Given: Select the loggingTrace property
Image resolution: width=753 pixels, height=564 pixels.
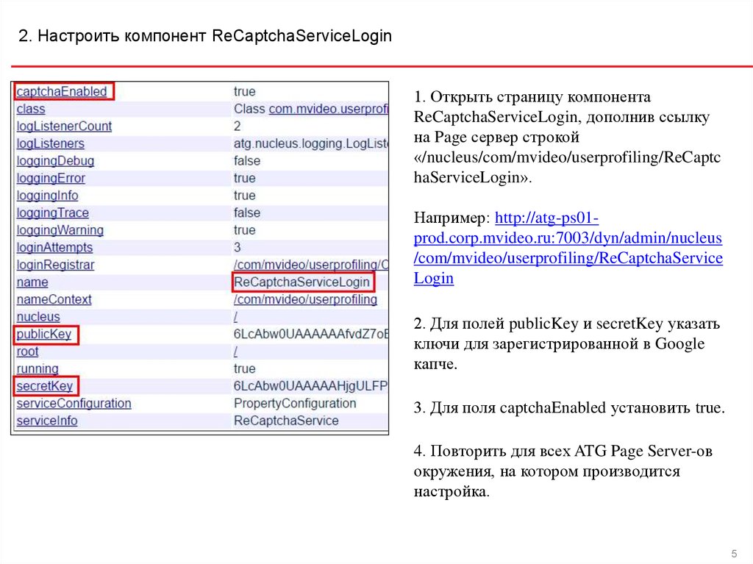Looking at the screenshot, I should coord(52,213).
